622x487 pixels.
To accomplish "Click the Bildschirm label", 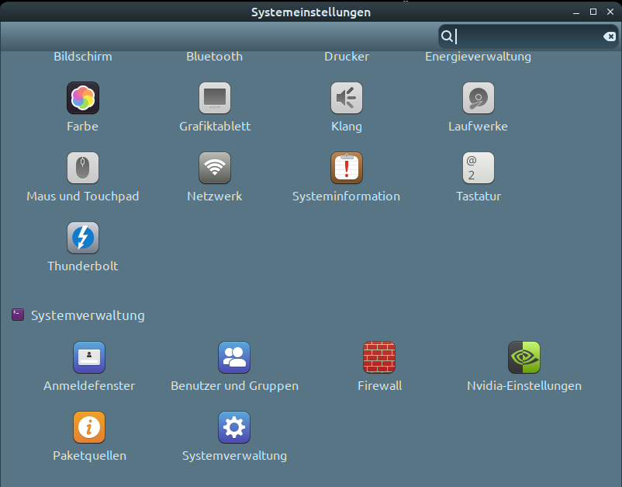I will pyautogui.click(x=83, y=57).
